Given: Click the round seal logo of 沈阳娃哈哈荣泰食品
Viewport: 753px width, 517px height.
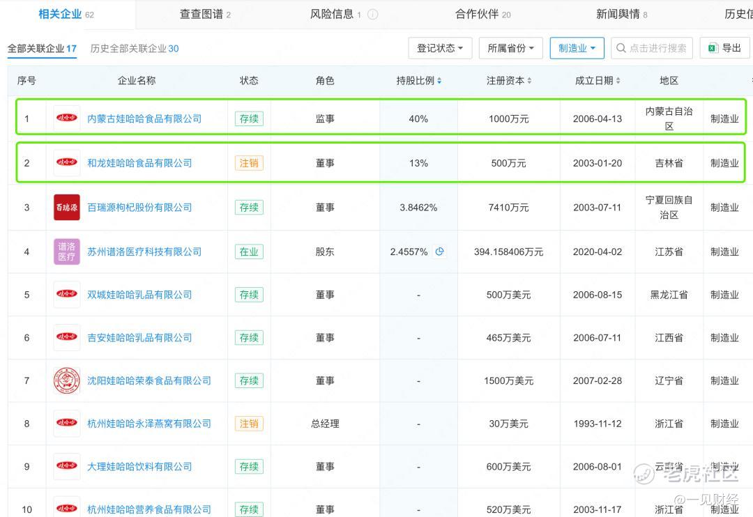Looking at the screenshot, I should pos(67,380).
